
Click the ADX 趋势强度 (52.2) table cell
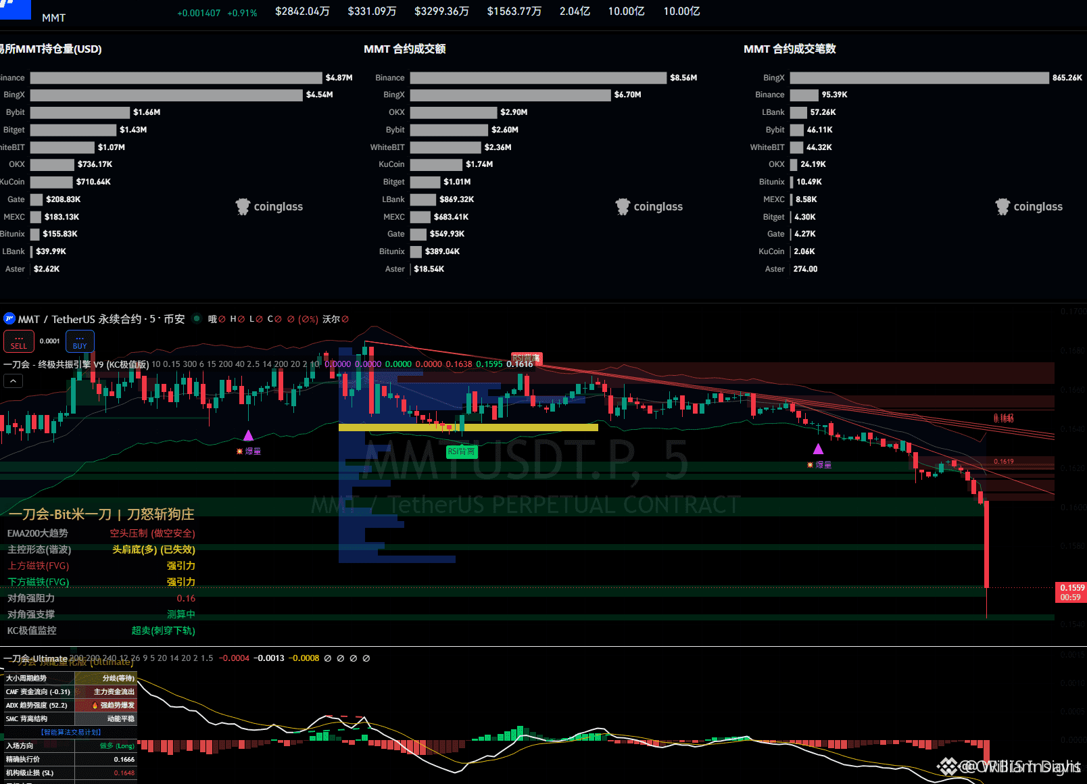point(39,705)
